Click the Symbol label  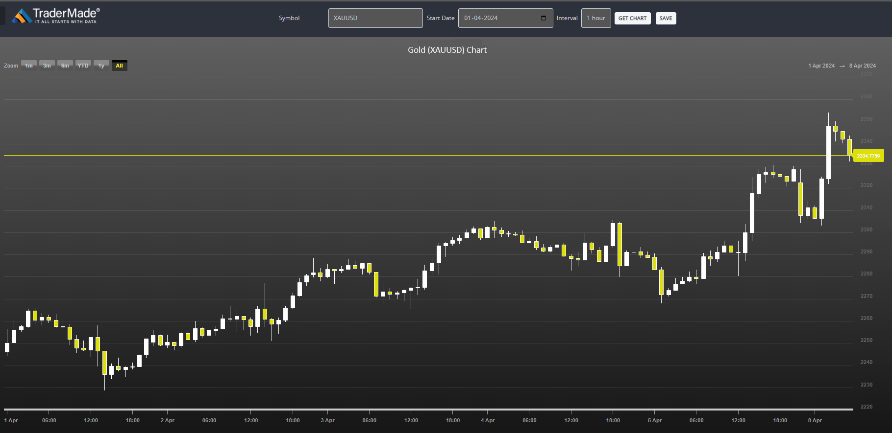coord(289,18)
